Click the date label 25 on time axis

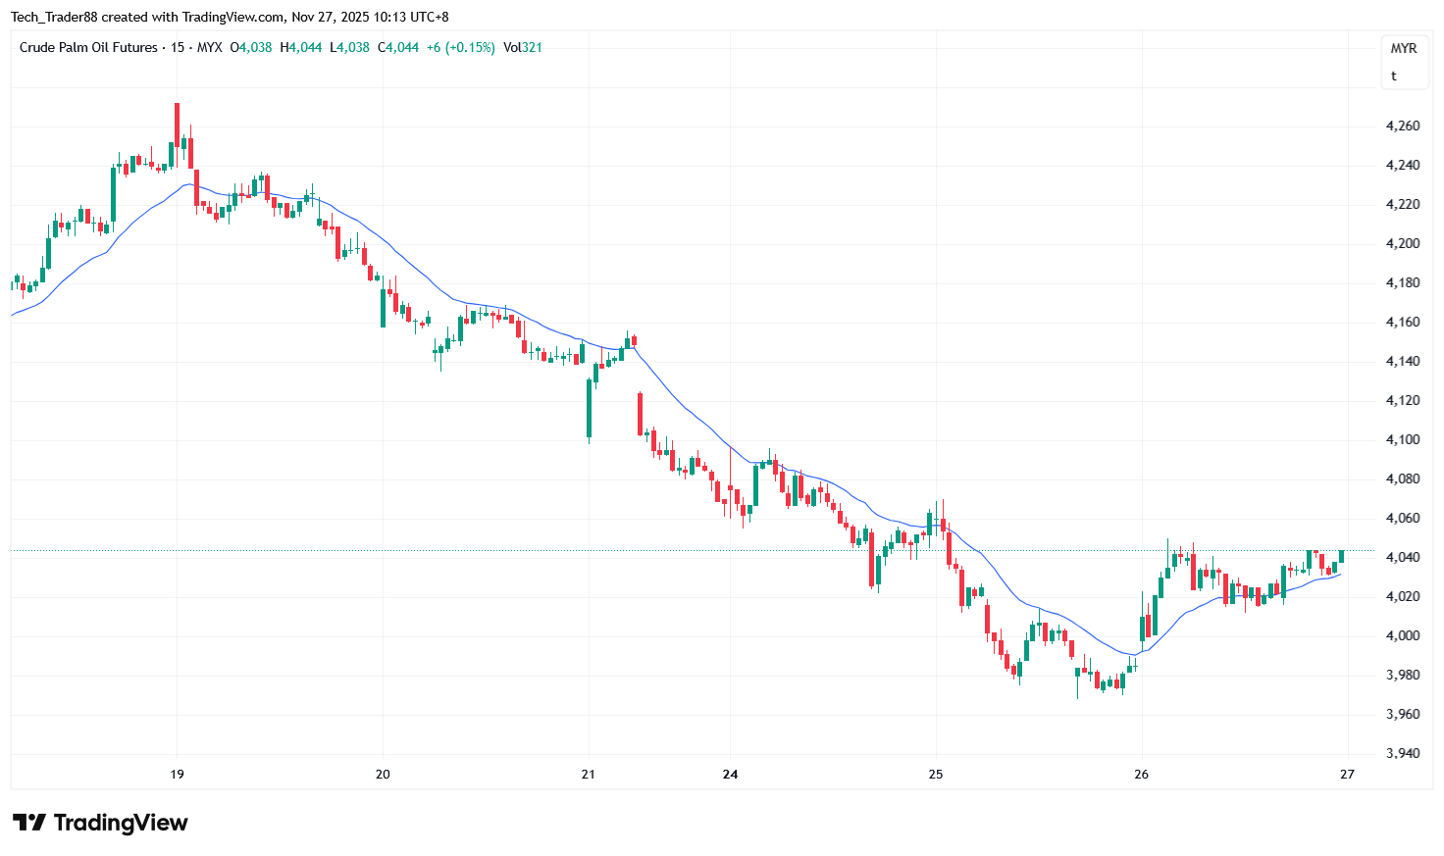pyautogui.click(x=936, y=774)
